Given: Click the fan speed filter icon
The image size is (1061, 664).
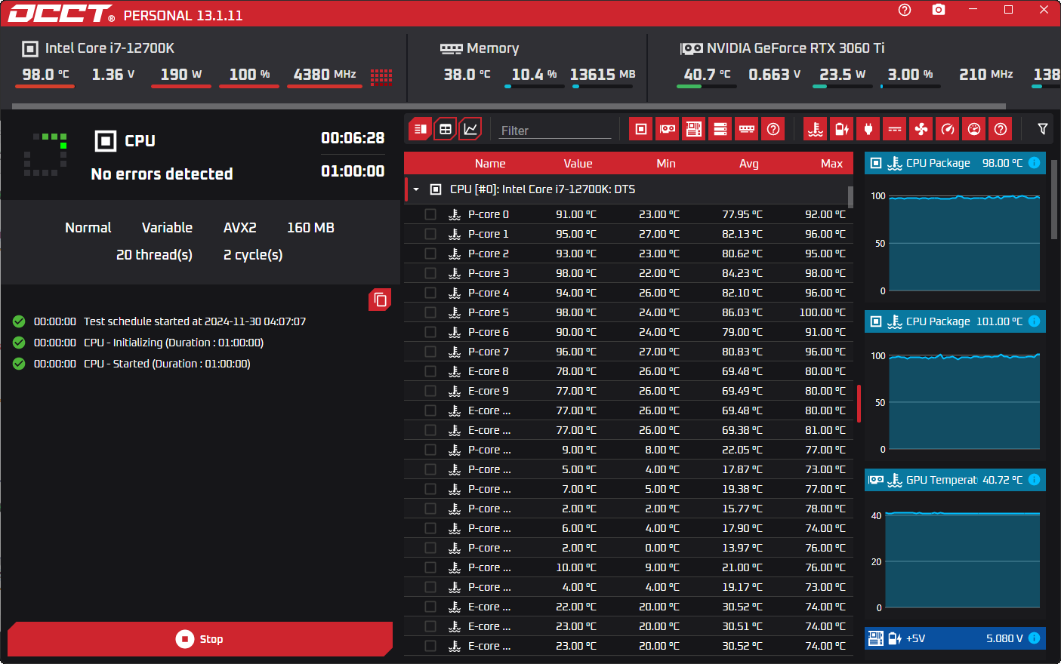Looking at the screenshot, I should pos(921,129).
